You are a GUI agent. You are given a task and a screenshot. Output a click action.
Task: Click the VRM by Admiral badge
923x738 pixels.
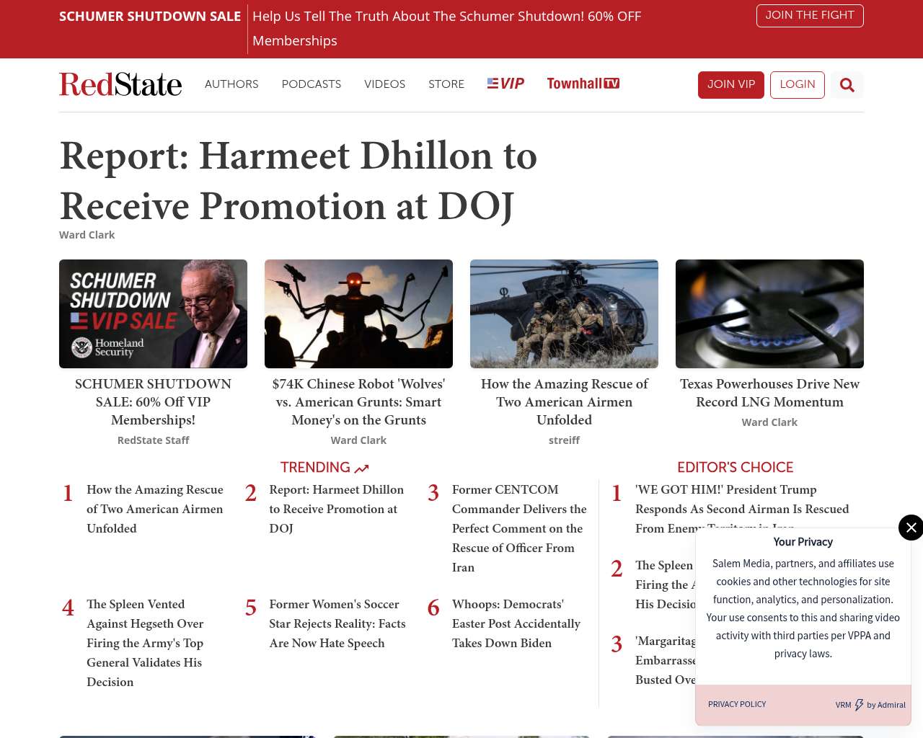coord(870,705)
